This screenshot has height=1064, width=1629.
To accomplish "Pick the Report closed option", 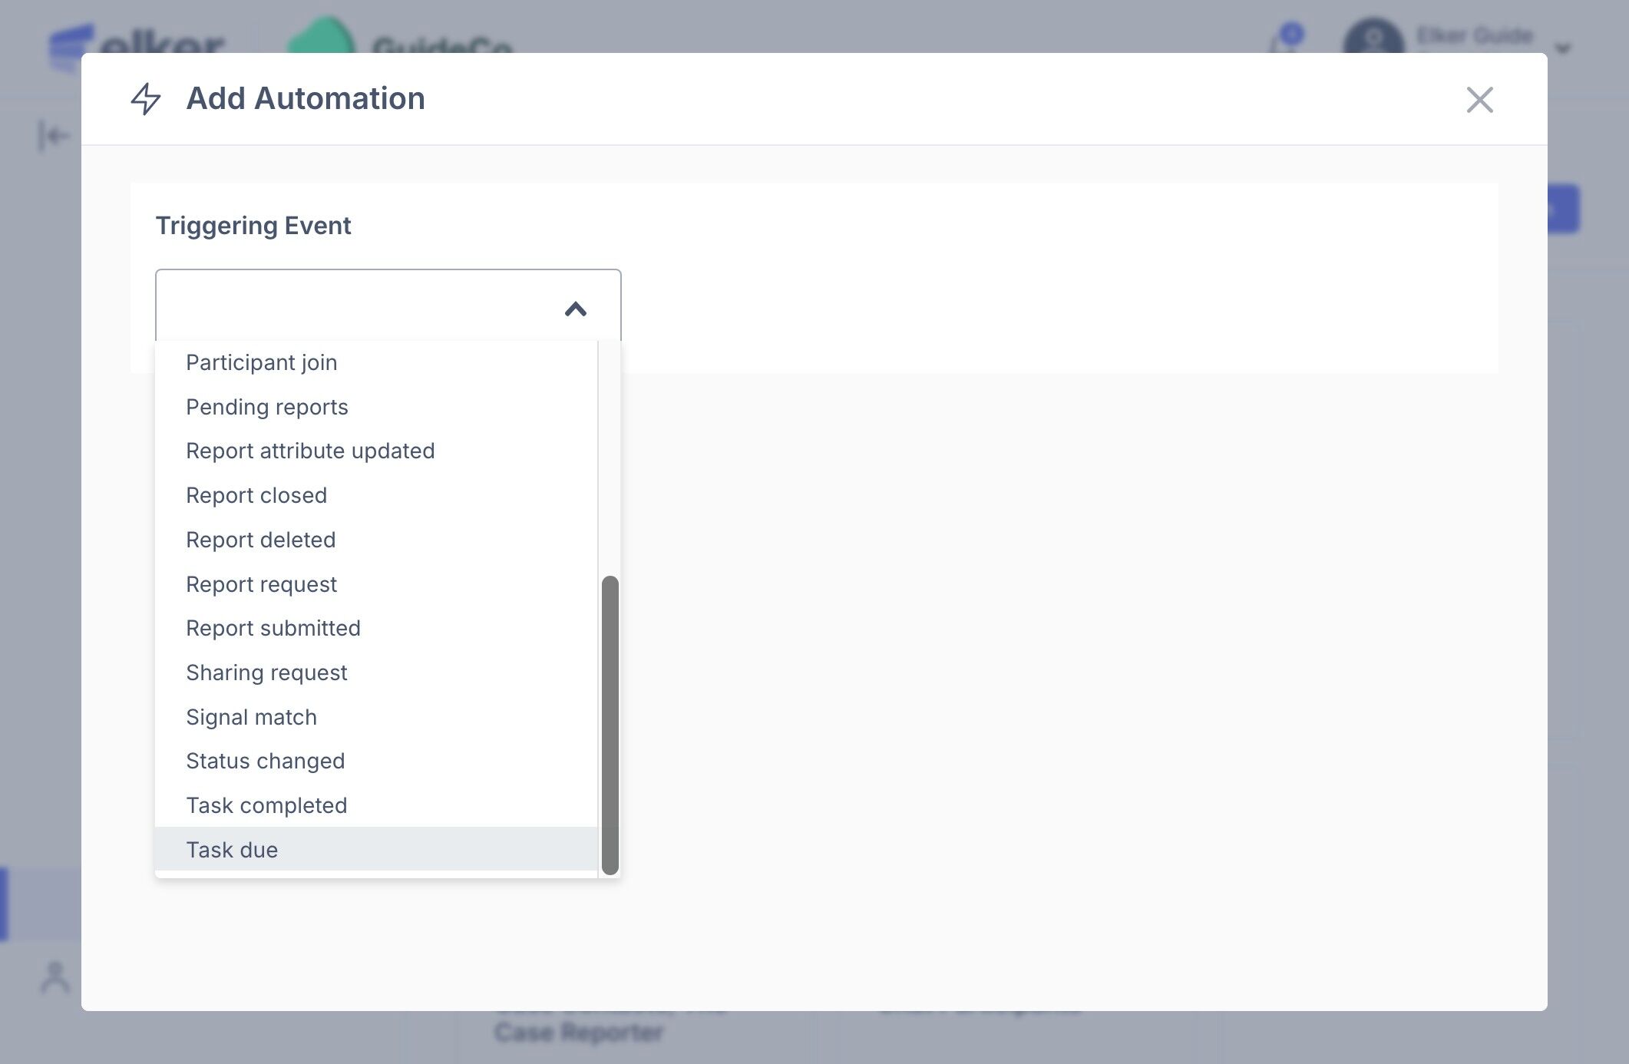I will point(256,495).
